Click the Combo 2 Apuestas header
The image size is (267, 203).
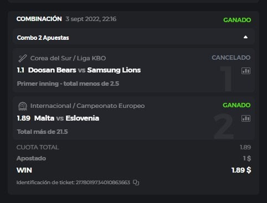click(43, 38)
